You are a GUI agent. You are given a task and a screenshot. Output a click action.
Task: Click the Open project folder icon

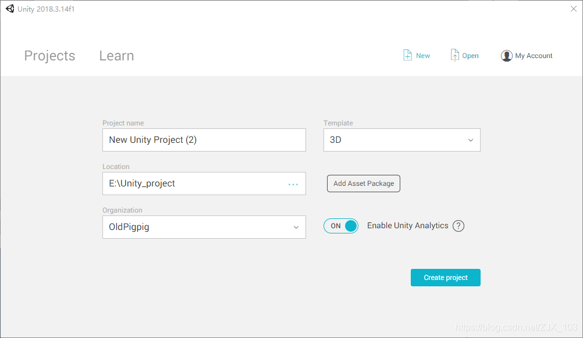tap(455, 55)
